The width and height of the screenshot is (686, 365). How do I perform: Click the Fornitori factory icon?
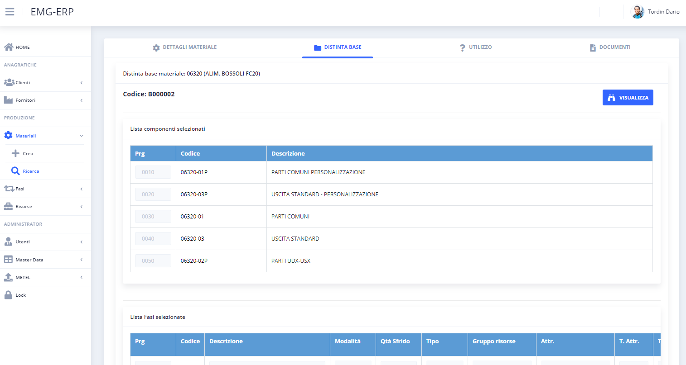tap(9, 100)
